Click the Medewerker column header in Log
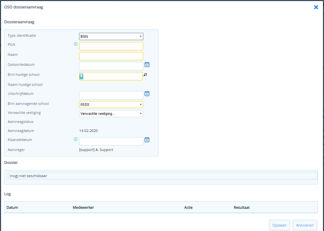The image size is (324, 231). (x=83, y=207)
